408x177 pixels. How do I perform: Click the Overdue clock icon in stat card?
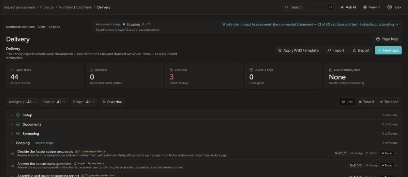[x=171, y=70]
